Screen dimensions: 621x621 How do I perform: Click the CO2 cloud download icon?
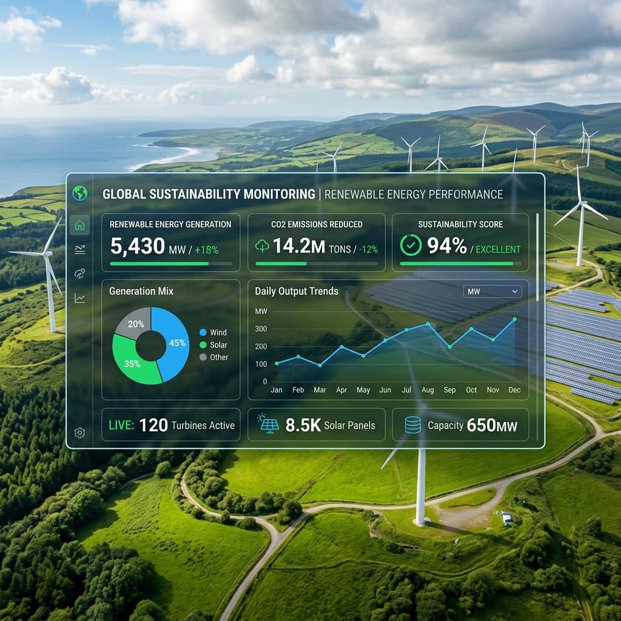263,246
